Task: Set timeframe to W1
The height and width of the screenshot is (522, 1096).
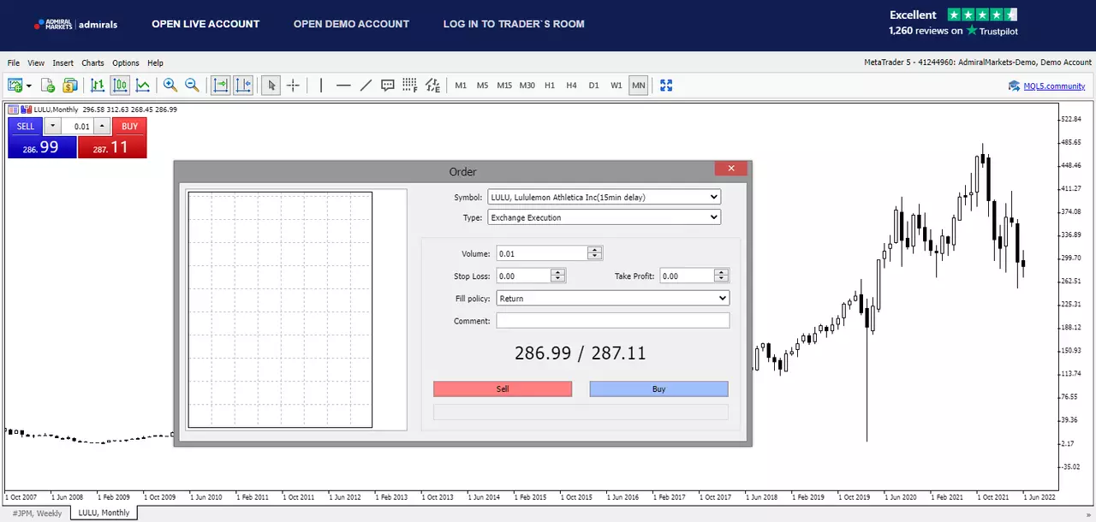Action: pos(616,86)
